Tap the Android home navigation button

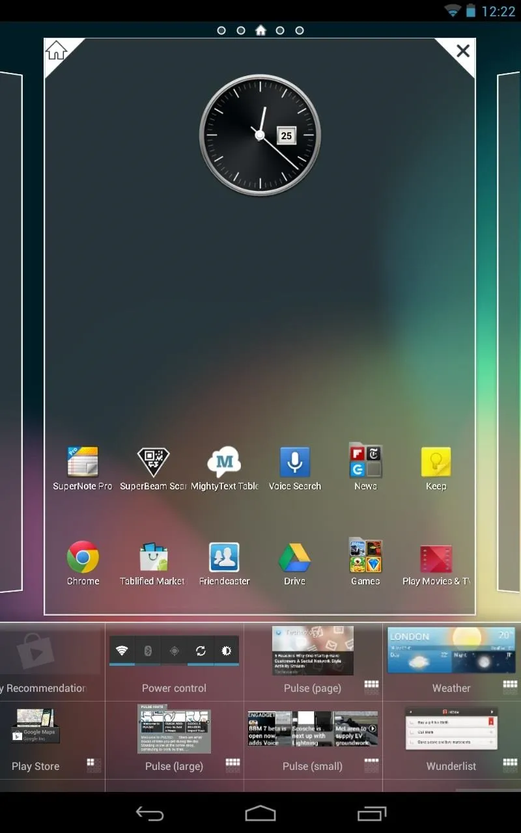260,813
